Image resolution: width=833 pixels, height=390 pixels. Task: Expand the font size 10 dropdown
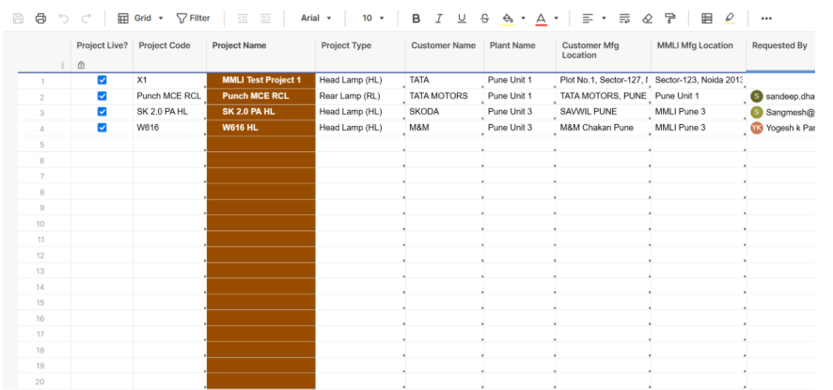[x=373, y=18]
